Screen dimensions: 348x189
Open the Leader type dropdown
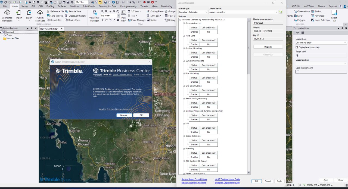pos(321,43)
